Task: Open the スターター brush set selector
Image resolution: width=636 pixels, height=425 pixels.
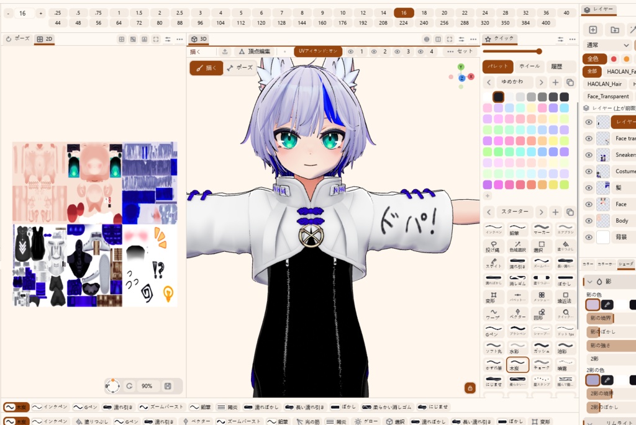Action: [x=515, y=212]
